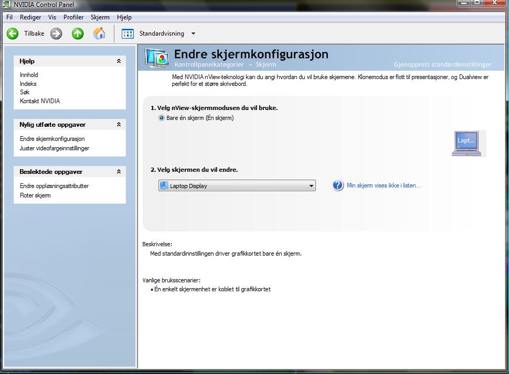Click the grey forward arrow icon
The width and height of the screenshot is (509, 374).
pos(56,34)
